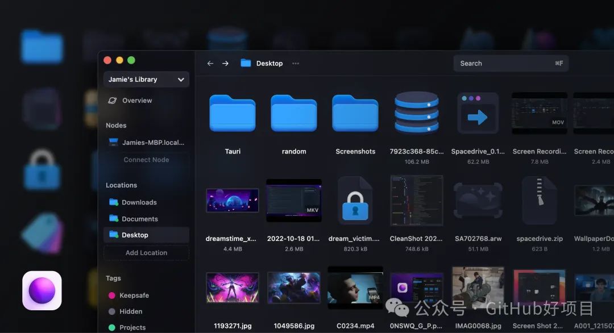Expand the Jamie's Library dropdown
614x333 pixels.
point(146,80)
